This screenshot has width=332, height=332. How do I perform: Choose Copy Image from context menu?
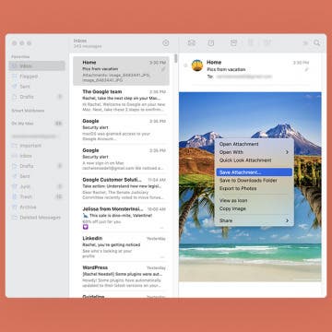coord(254,208)
